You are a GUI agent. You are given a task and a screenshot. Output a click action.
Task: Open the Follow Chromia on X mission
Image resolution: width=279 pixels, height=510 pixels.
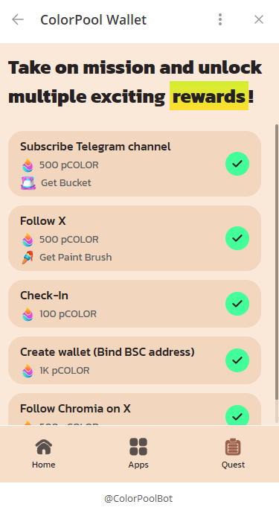pyautogui.click(x=135, y=409)
